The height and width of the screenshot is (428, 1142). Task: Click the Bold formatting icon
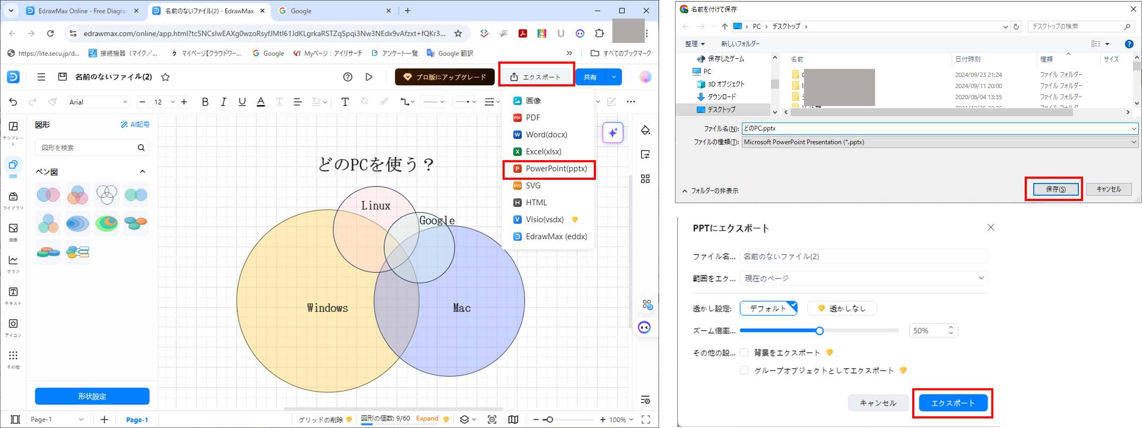205,102
